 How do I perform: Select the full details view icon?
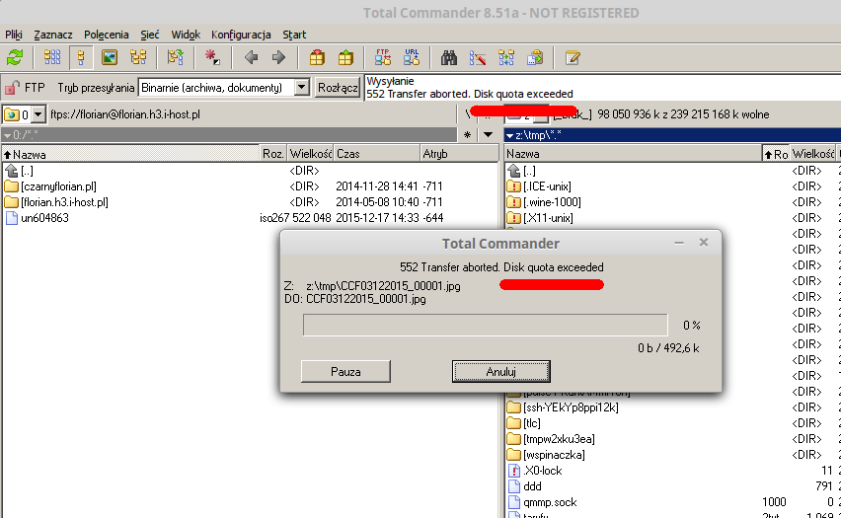(81, 57)
